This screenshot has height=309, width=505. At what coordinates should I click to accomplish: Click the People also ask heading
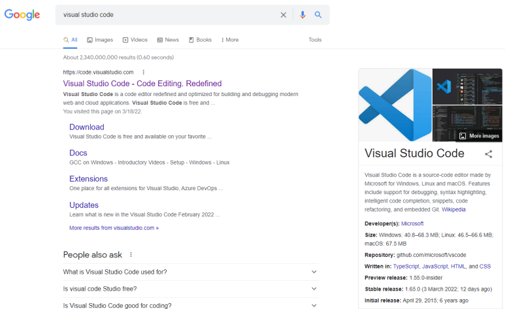coord(92,255)
